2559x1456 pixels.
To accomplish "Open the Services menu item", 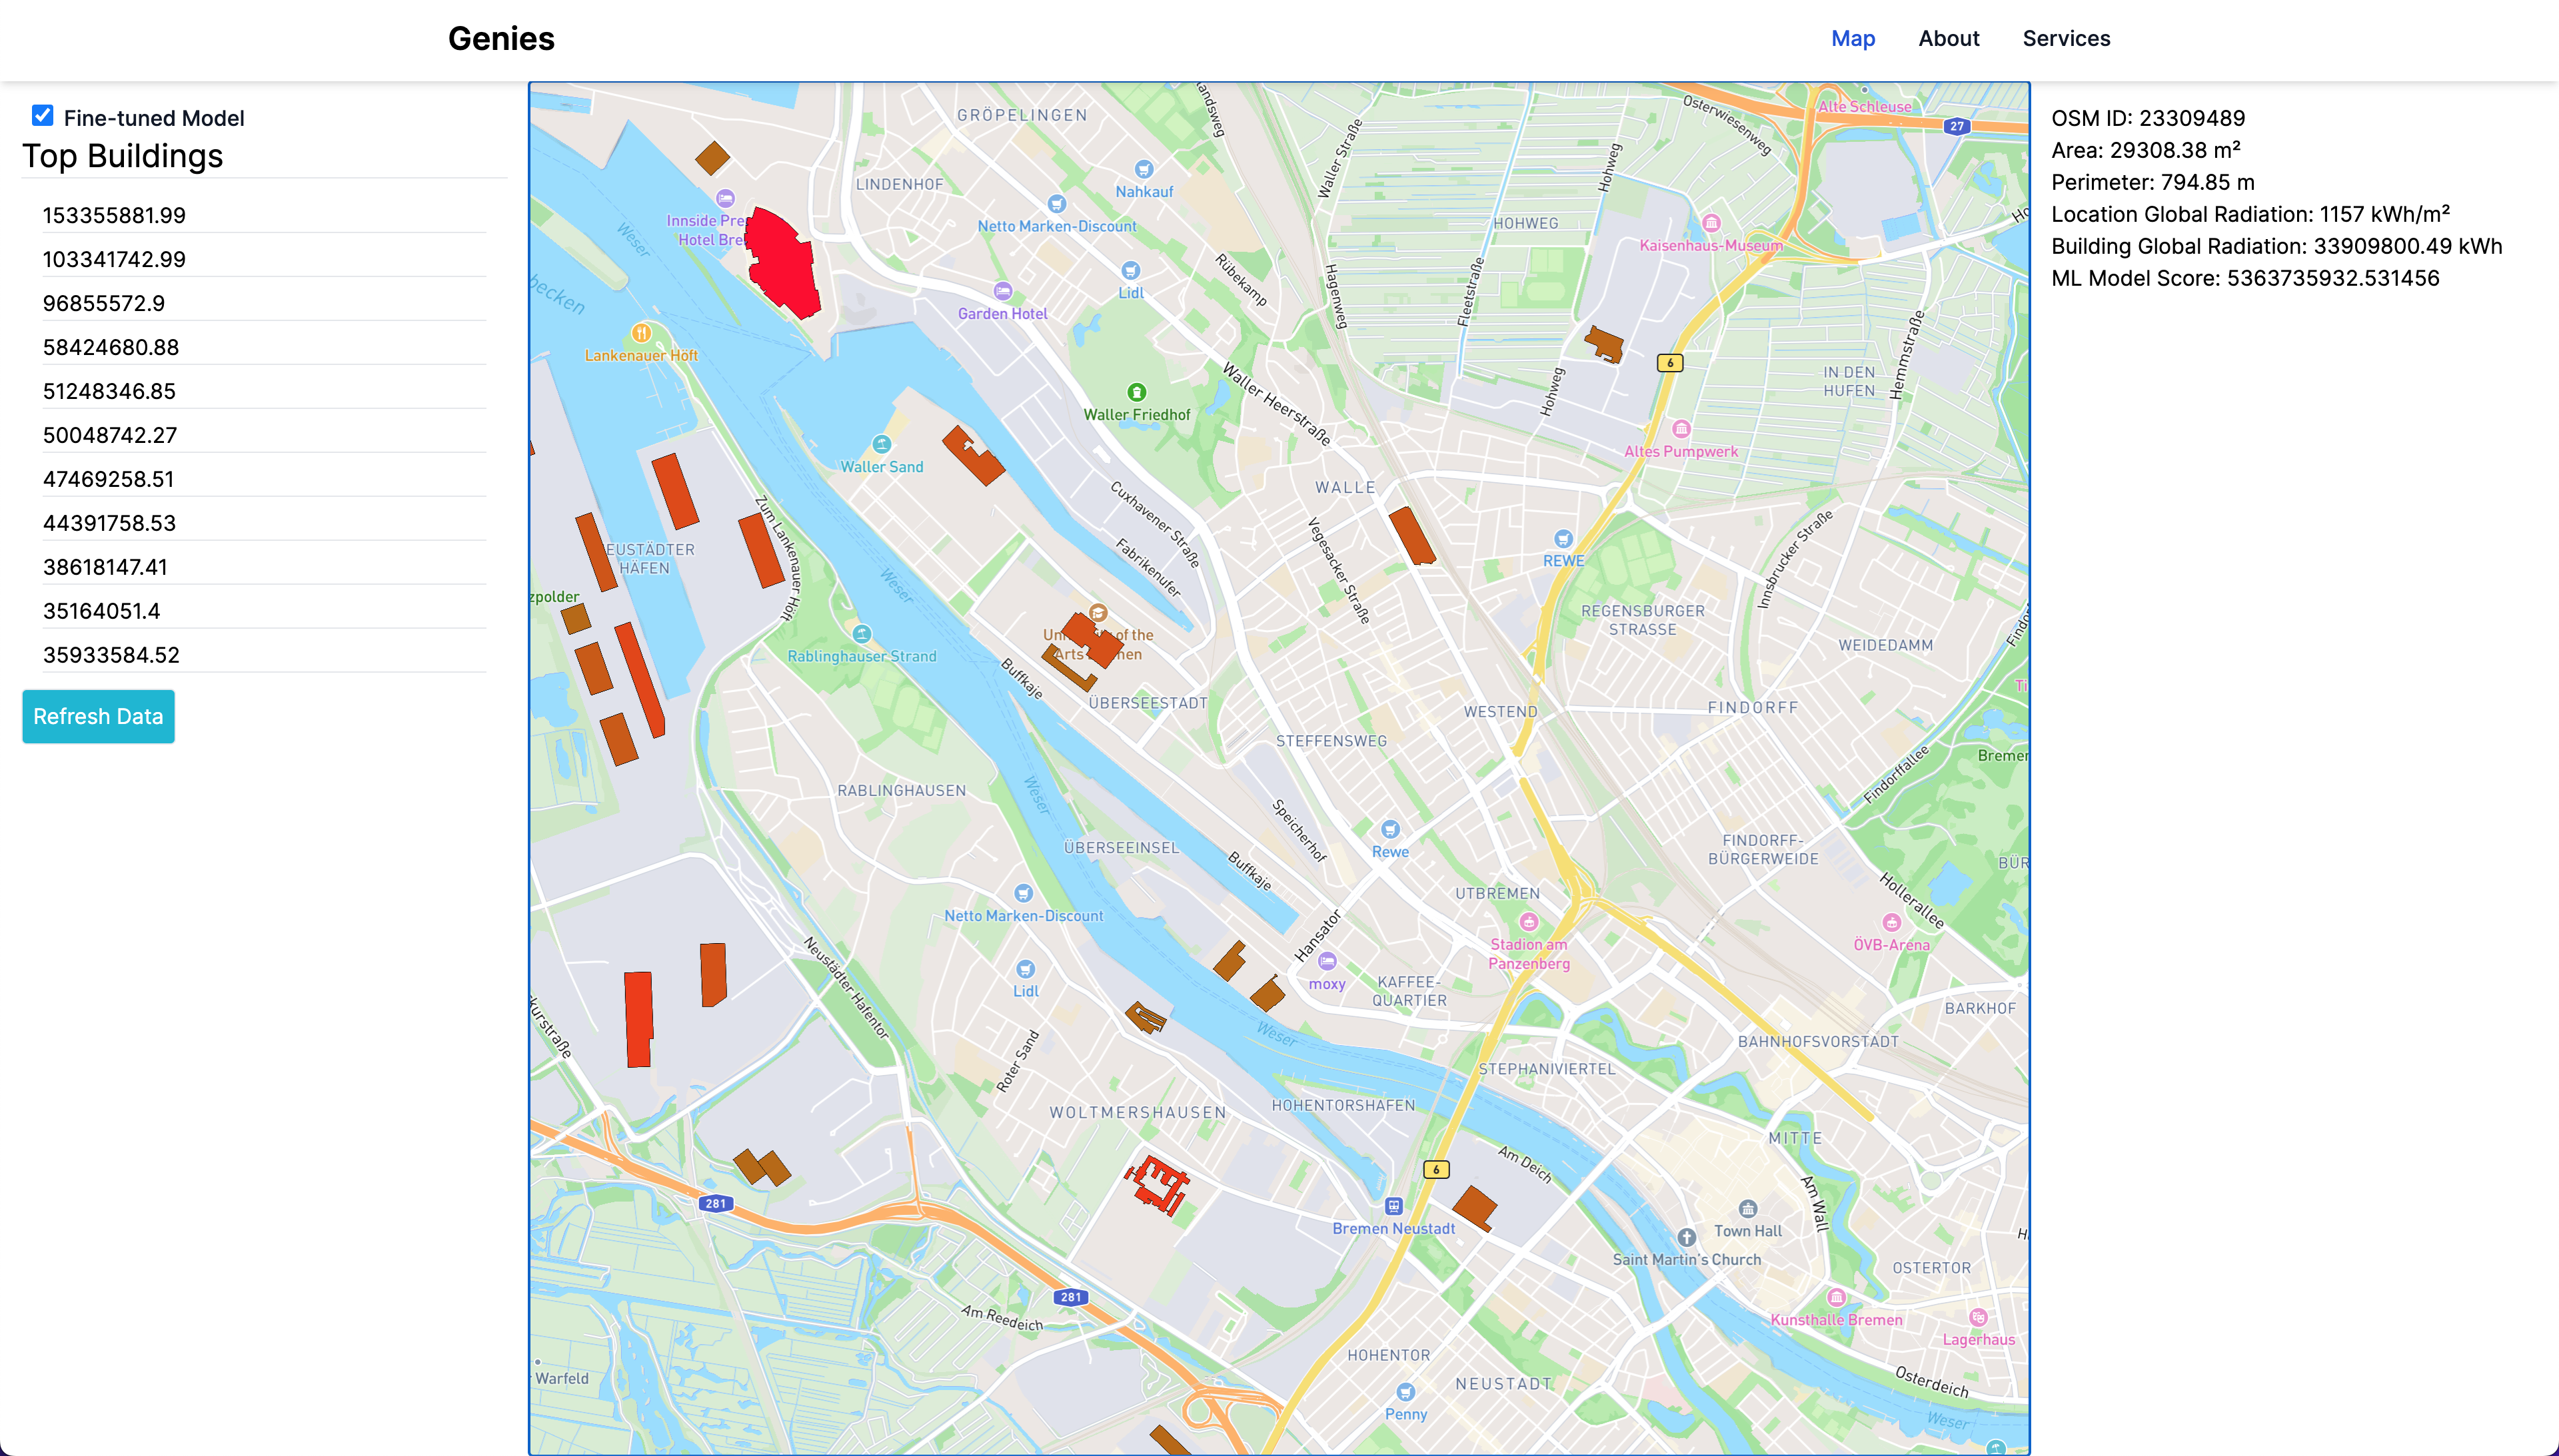I will click(x=2066, y=38).
